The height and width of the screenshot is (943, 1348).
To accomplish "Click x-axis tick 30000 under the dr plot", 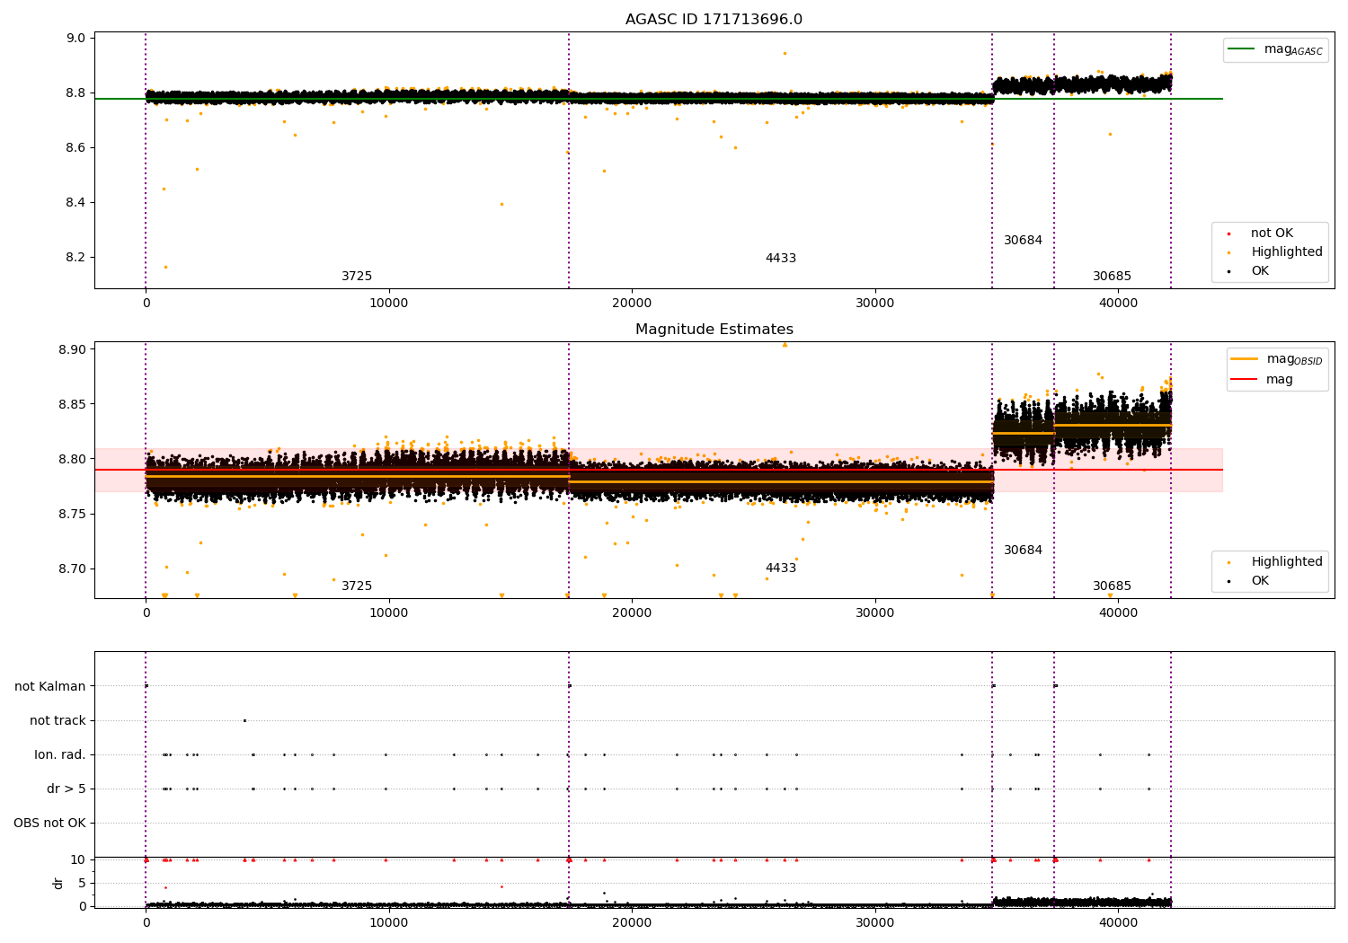I will tap(874, 923).
